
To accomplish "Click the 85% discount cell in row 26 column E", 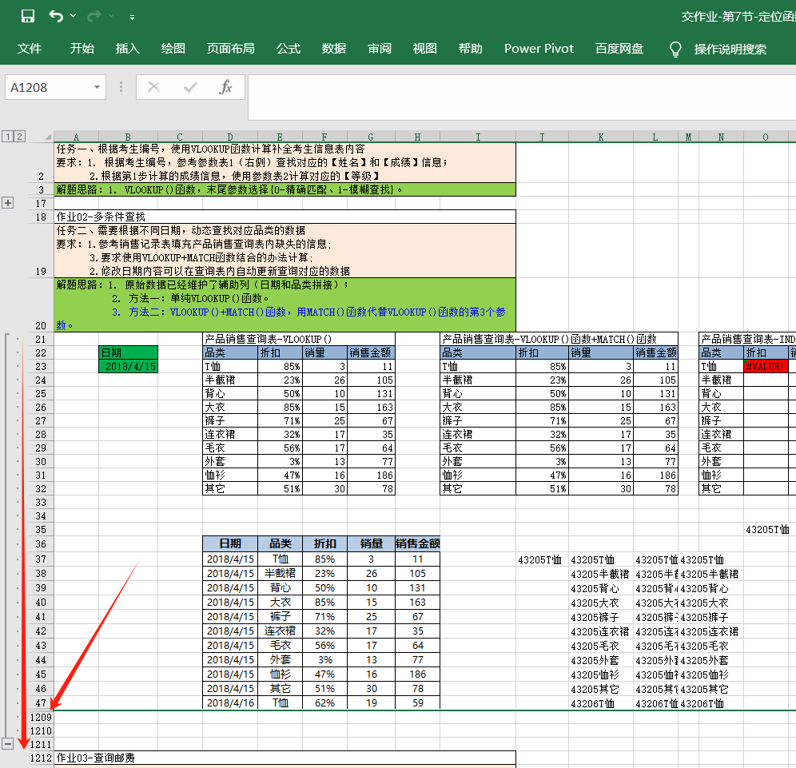I will pos(280,407).
